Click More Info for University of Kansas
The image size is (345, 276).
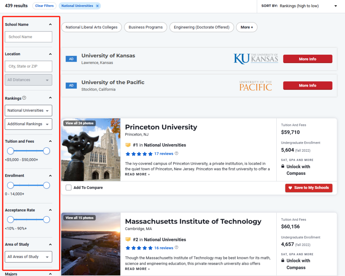click(308, 59)
